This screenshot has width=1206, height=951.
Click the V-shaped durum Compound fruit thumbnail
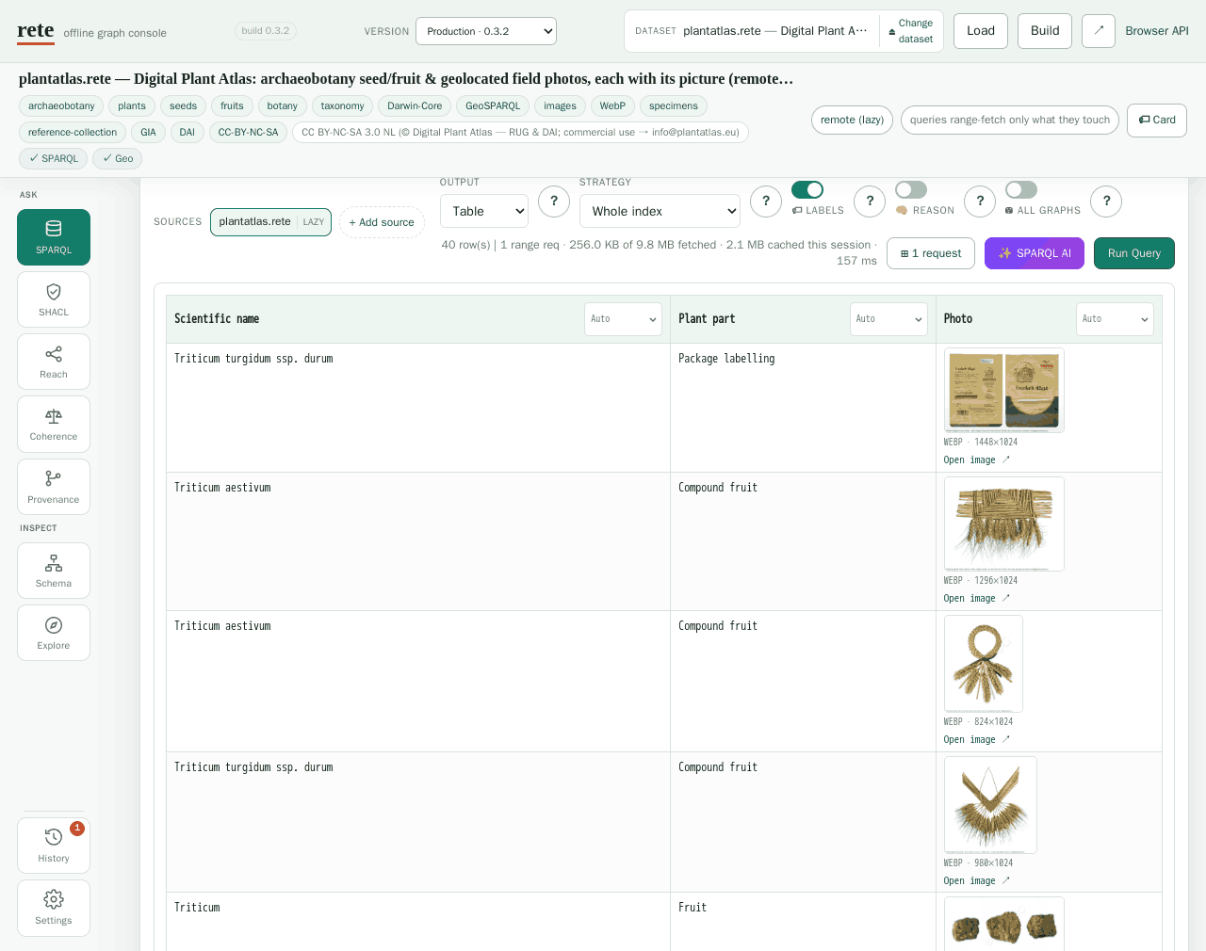tap(990, 805)
